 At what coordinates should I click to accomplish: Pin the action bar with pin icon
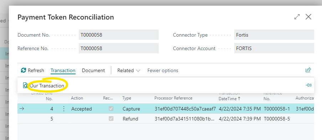308,85
